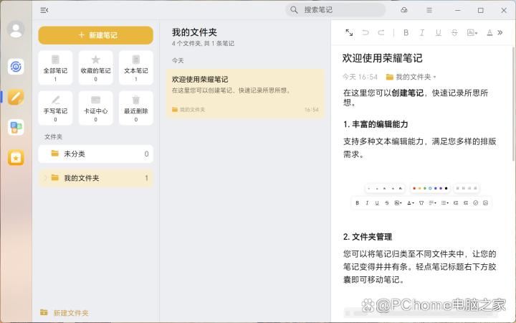Toggle bold formatting in the editor toolbar
This screenshot has height=323, width=516.
tap(406, 32)
